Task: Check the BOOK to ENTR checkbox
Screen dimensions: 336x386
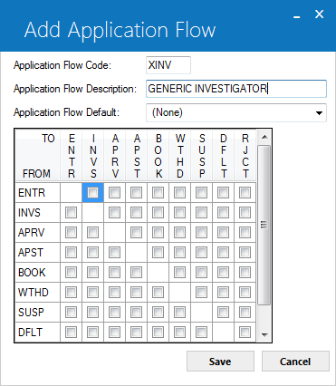Action: point(71,273)
